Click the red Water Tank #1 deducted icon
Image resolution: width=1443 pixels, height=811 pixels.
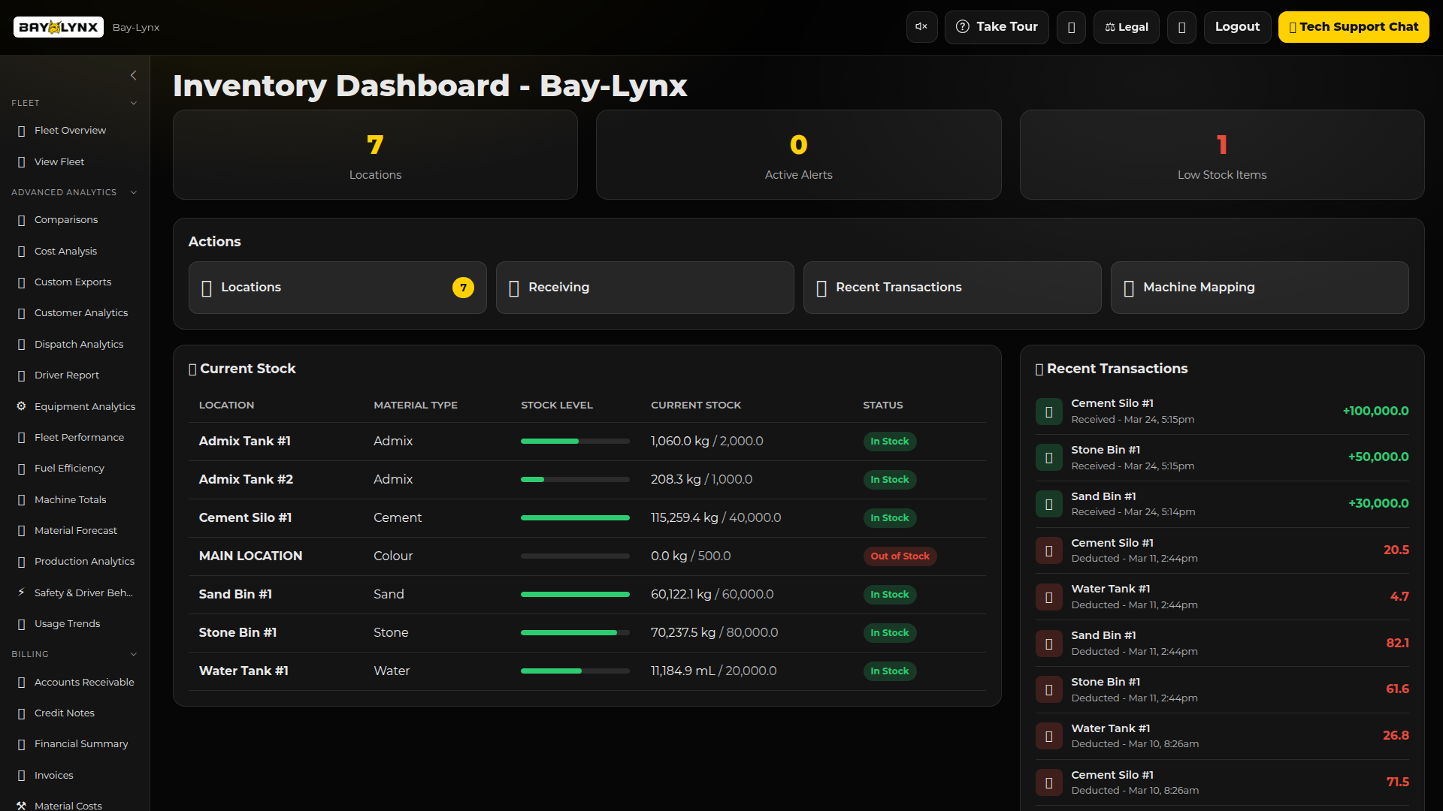click(1048, 597)
